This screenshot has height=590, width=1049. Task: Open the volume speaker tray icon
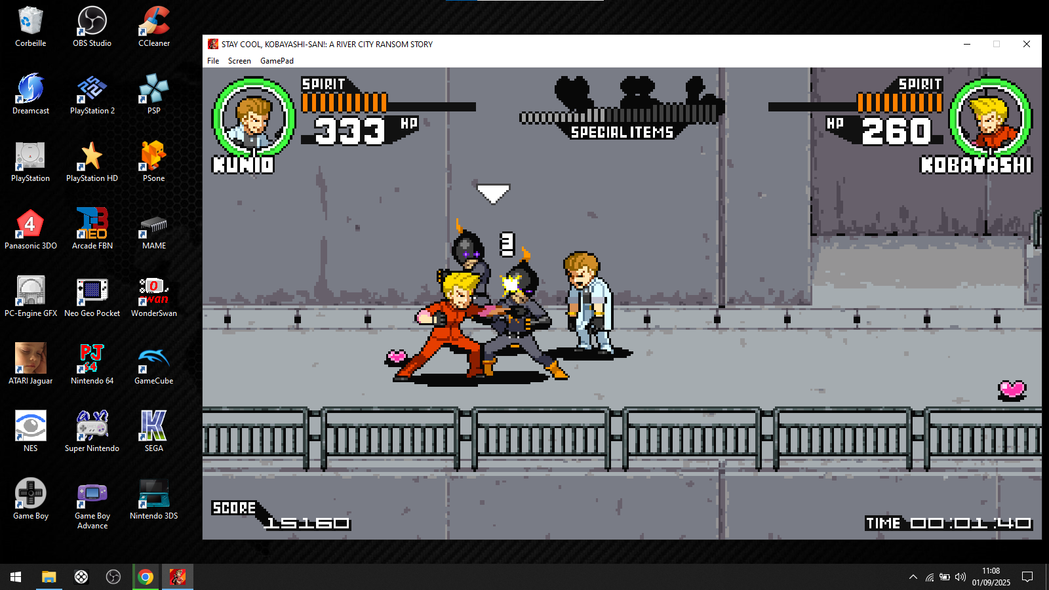click(x=960, y=577)
